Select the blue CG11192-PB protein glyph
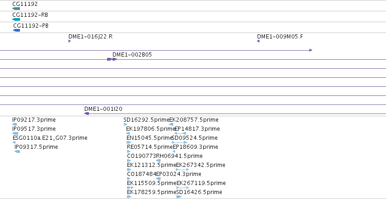This screenshot has width=386, height=199. point(16,30)
